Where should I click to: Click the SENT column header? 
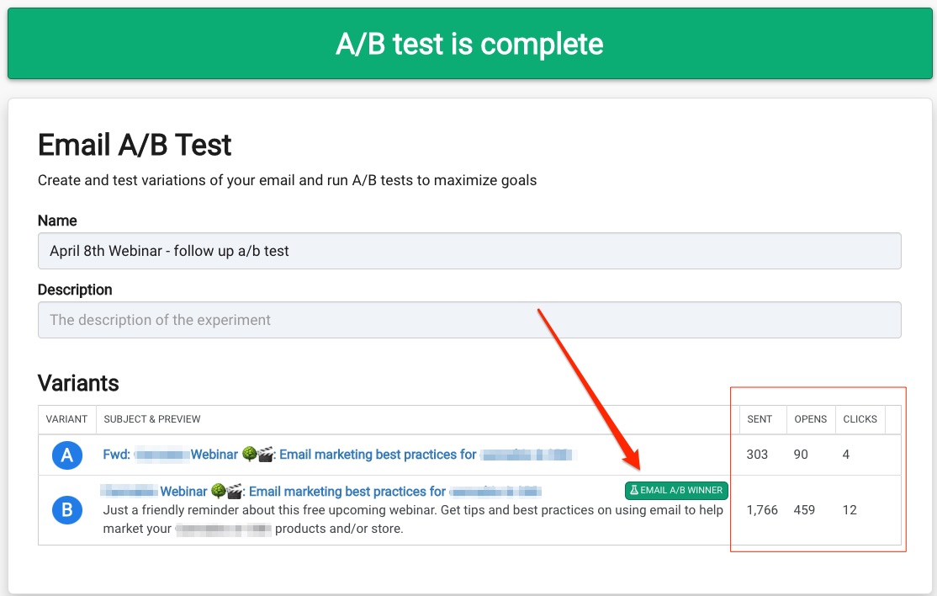[760, 419]
